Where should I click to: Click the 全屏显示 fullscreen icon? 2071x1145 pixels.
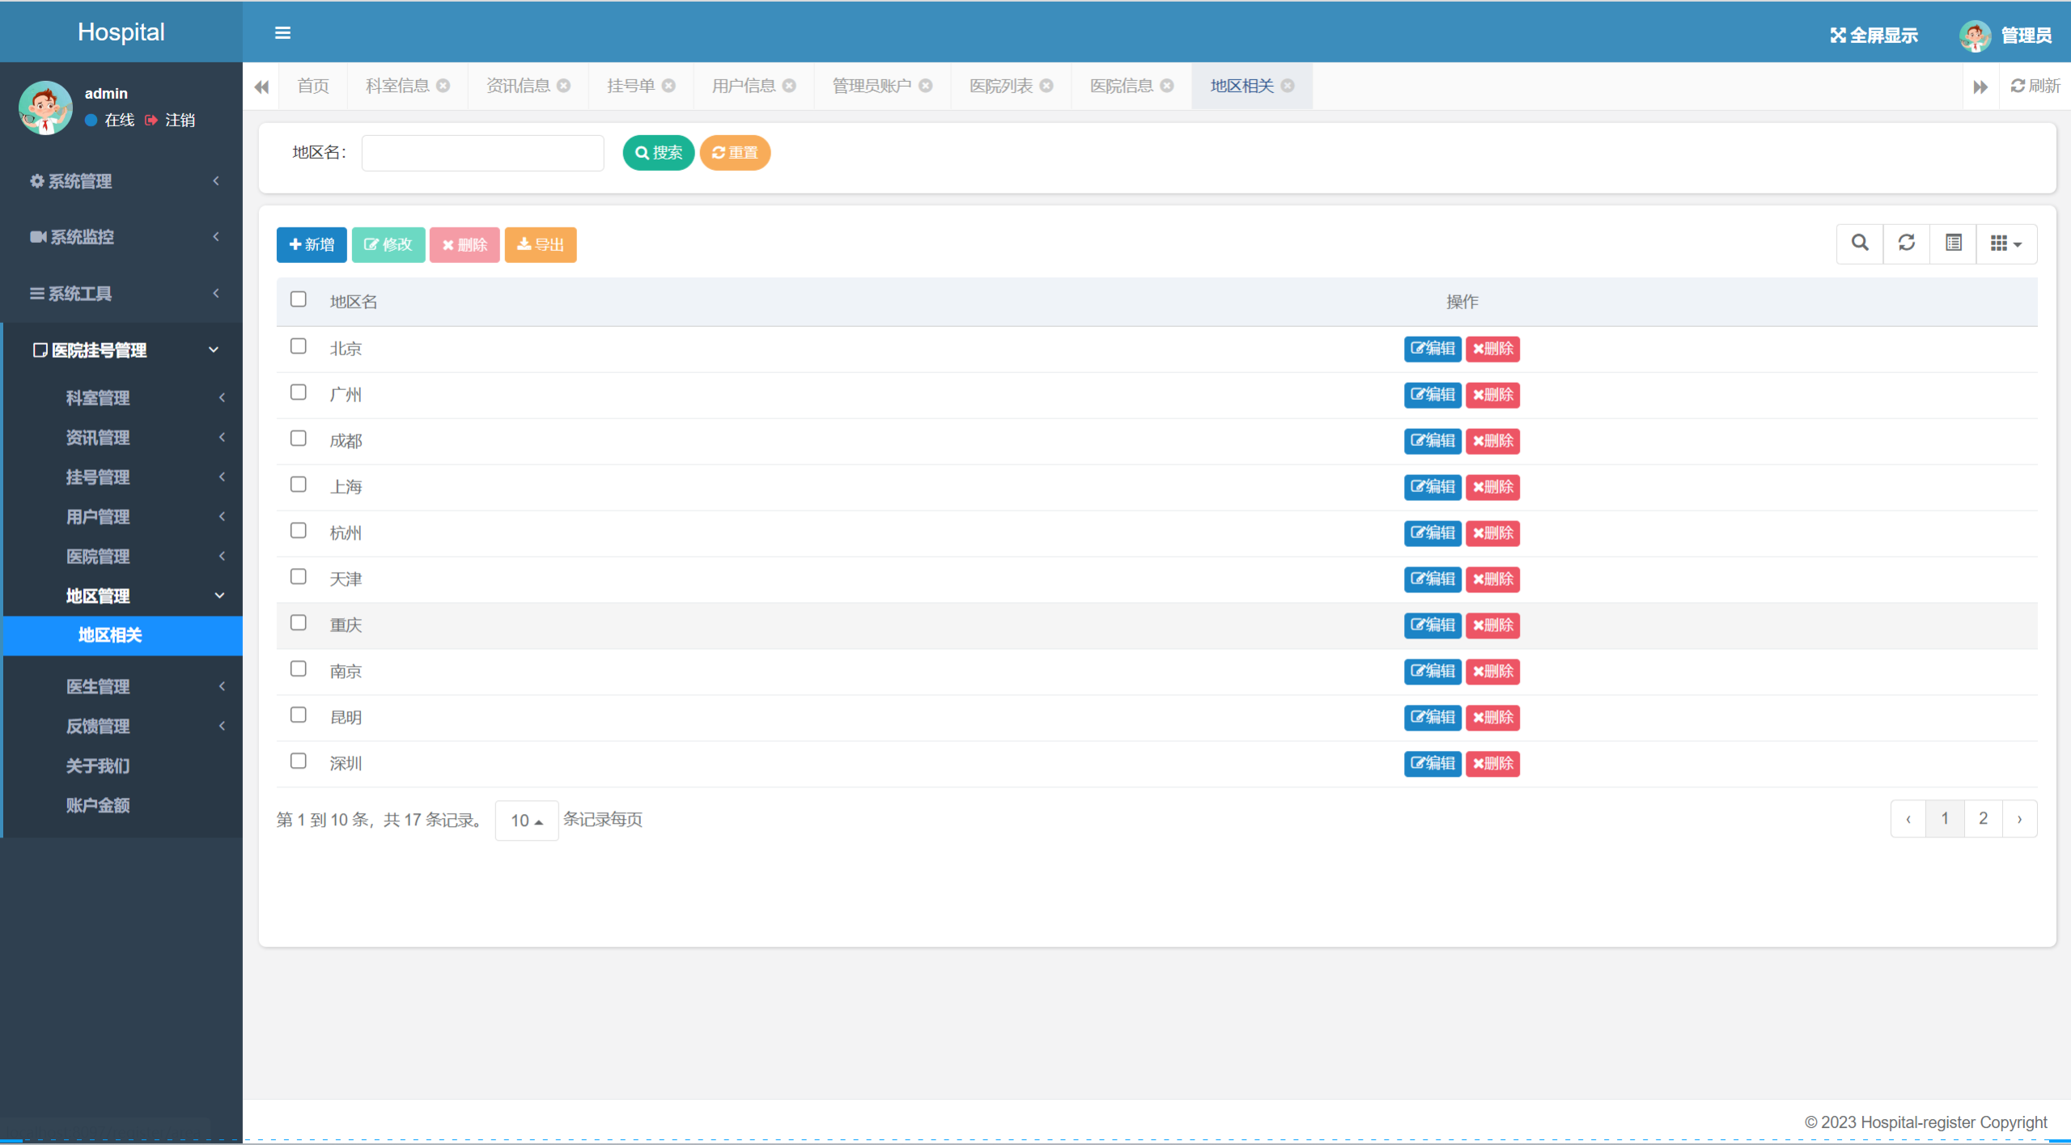(1838, 36)
